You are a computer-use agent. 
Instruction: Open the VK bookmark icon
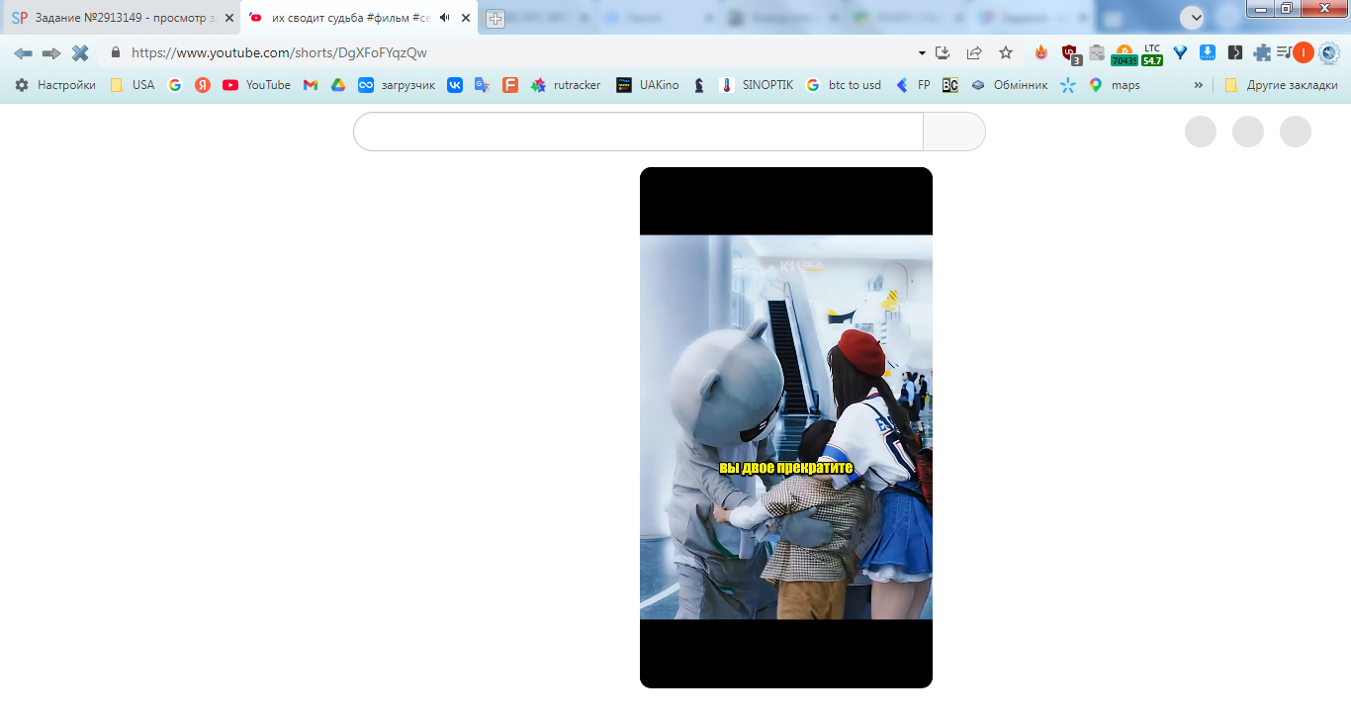(455, 85)
